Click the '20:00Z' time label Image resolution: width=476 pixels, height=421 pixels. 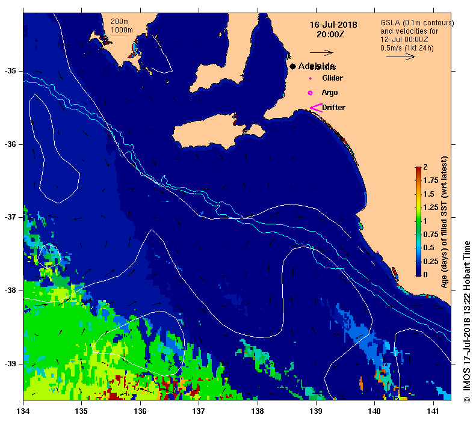click(x=330, y=34)
